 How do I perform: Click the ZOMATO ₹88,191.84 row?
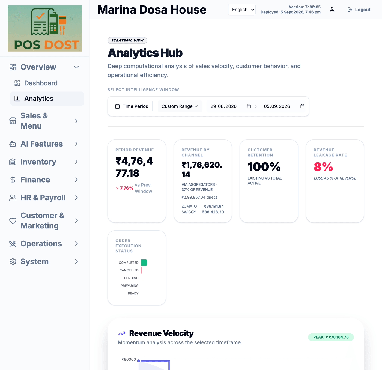point(203,206)
